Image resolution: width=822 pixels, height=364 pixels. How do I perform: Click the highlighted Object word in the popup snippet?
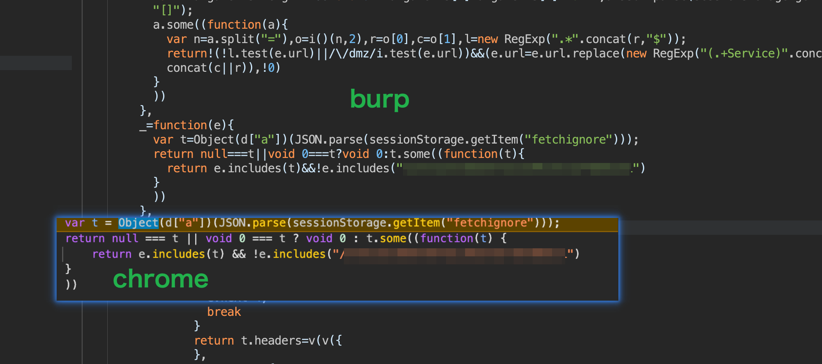[x=138, y=223]
